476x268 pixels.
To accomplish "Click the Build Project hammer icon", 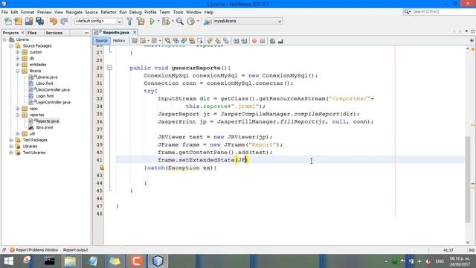I will (x=129, y=22).
